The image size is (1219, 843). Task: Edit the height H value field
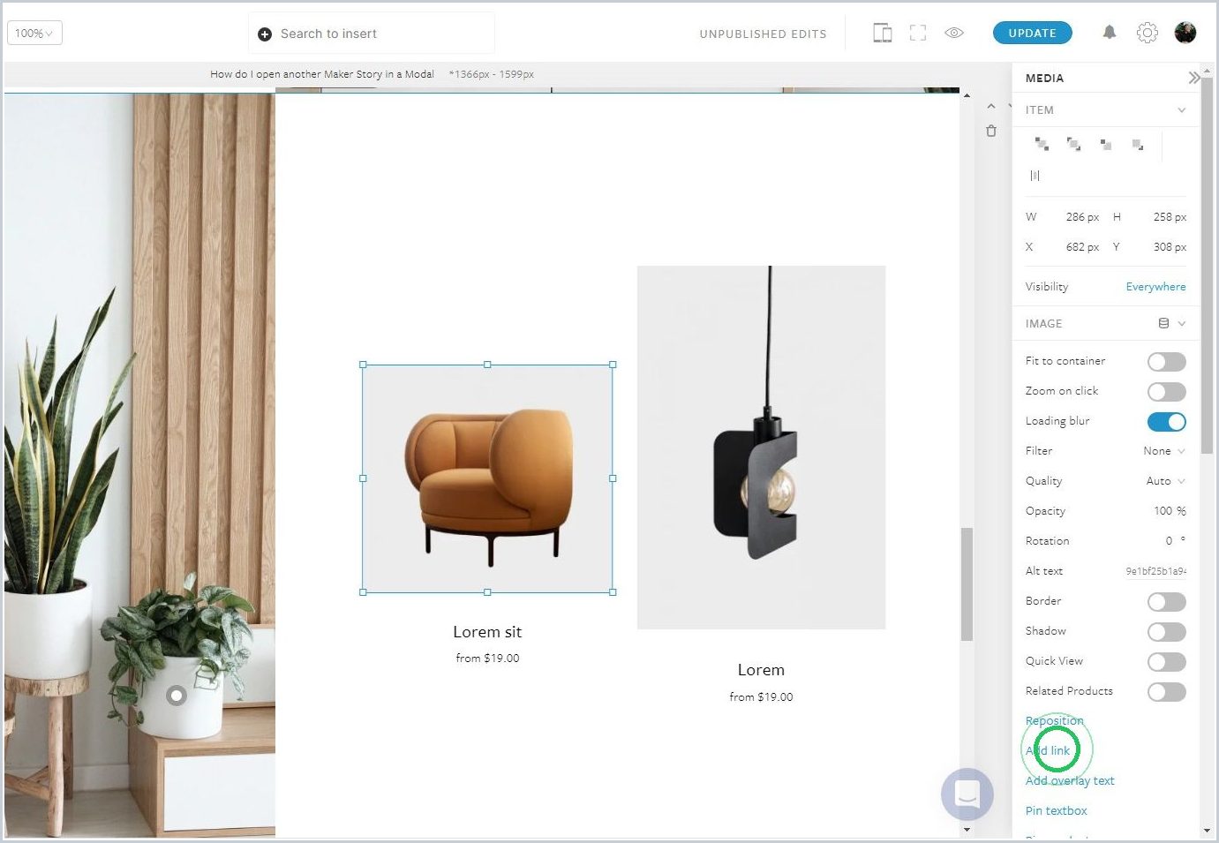point(1169,216)
